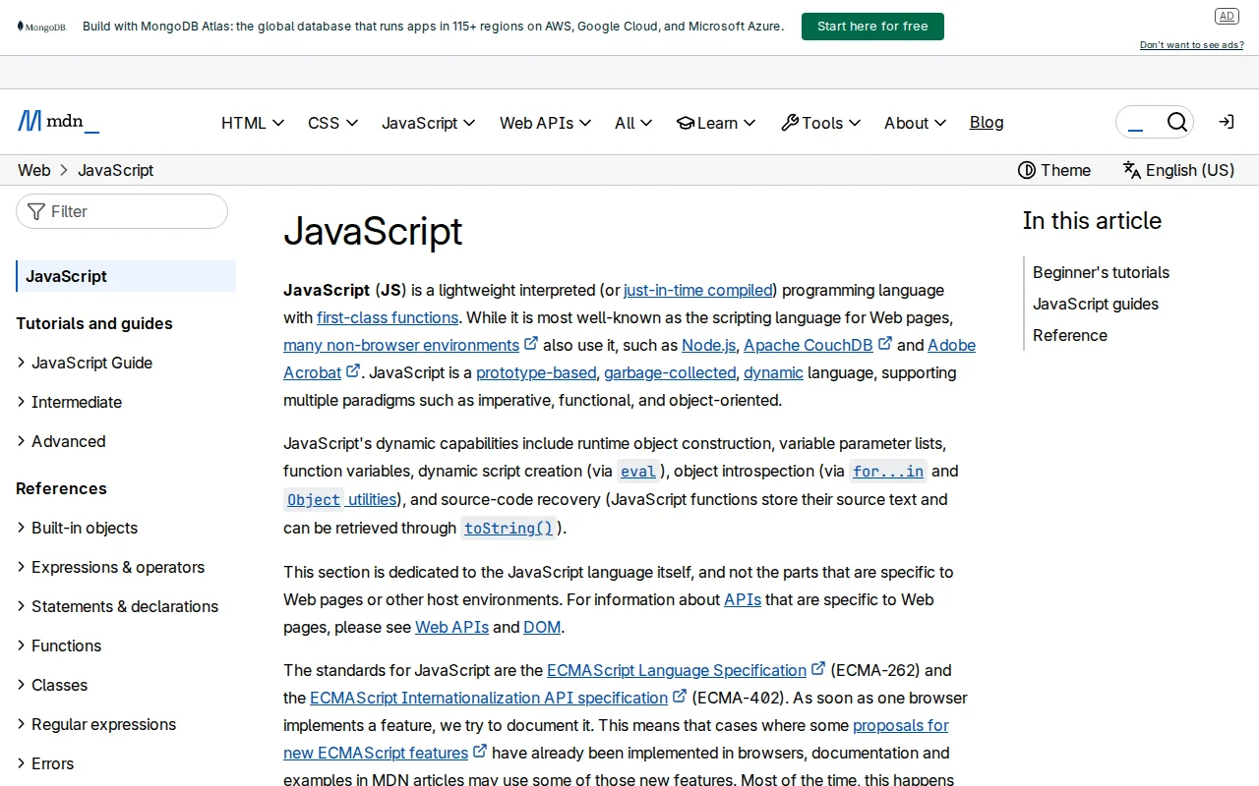Screen dimensions: 1259x786
Task: Open the Theme switcher icon
Action: (1027, 170)
